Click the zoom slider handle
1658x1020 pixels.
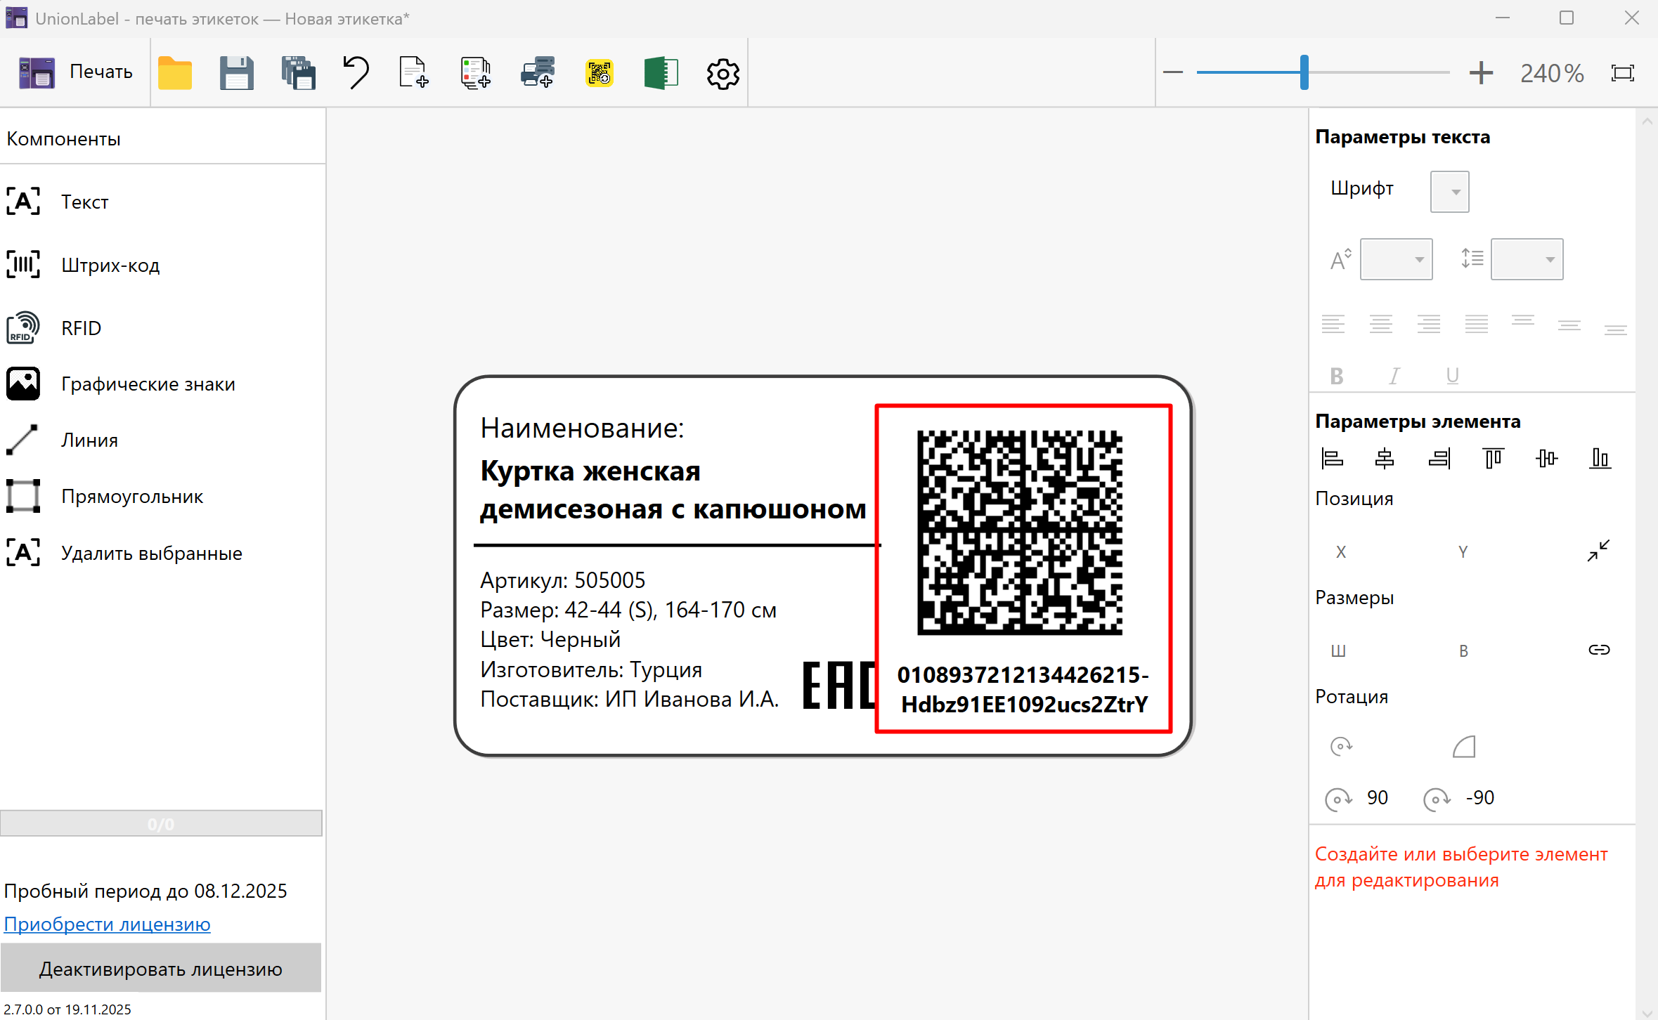click(x=1304, y=72)
